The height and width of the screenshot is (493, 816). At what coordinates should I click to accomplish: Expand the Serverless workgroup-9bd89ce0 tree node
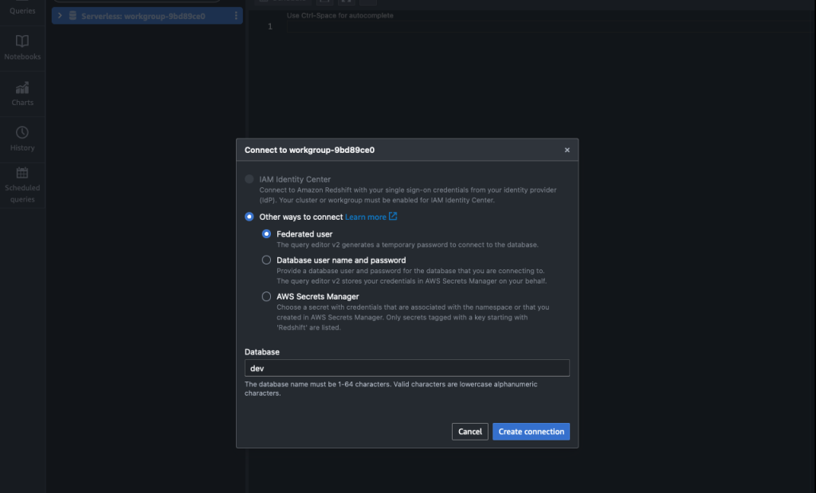click(x=60, y=16)
